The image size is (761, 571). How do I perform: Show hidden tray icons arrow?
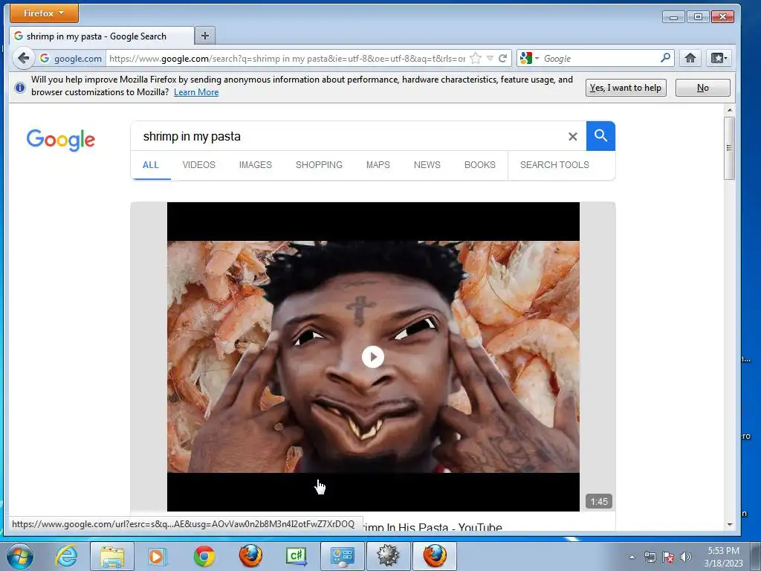(x=632, y=556)
